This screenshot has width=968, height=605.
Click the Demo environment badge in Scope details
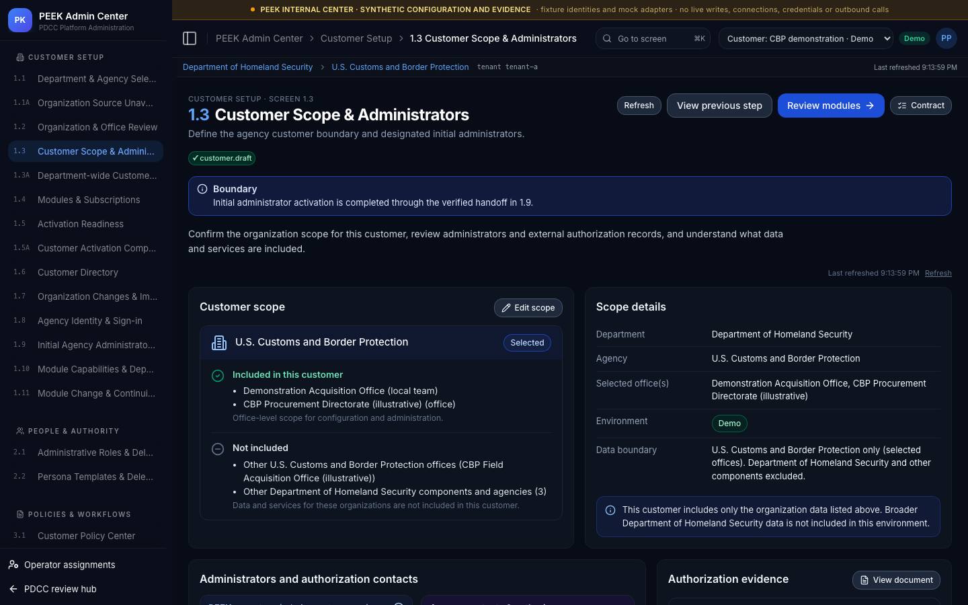click(x=729, y=424)
